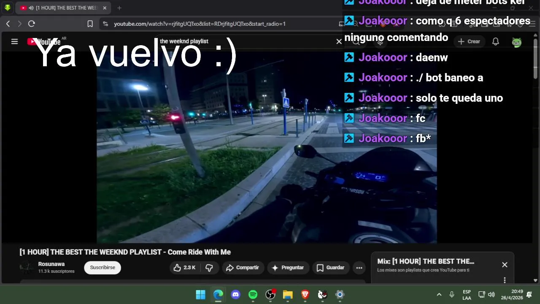Click the page's vertical scrollbar thumb

(x=536, y=59)
